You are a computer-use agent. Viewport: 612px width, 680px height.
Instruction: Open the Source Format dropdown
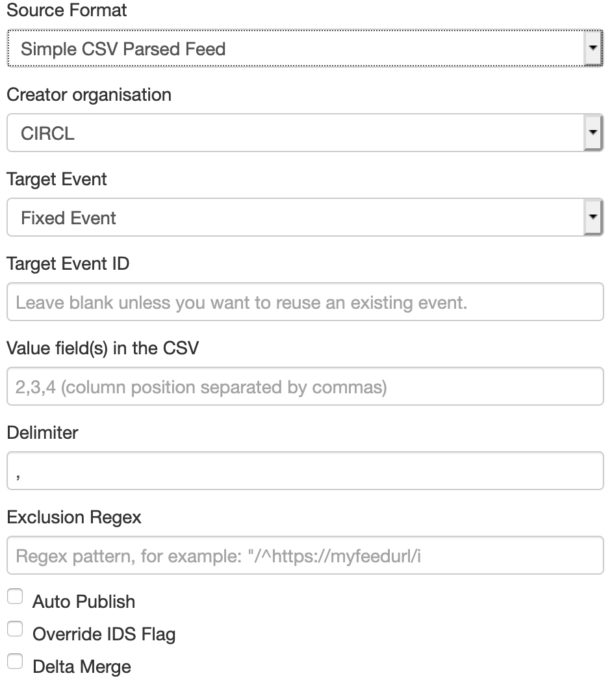(296, 49)
